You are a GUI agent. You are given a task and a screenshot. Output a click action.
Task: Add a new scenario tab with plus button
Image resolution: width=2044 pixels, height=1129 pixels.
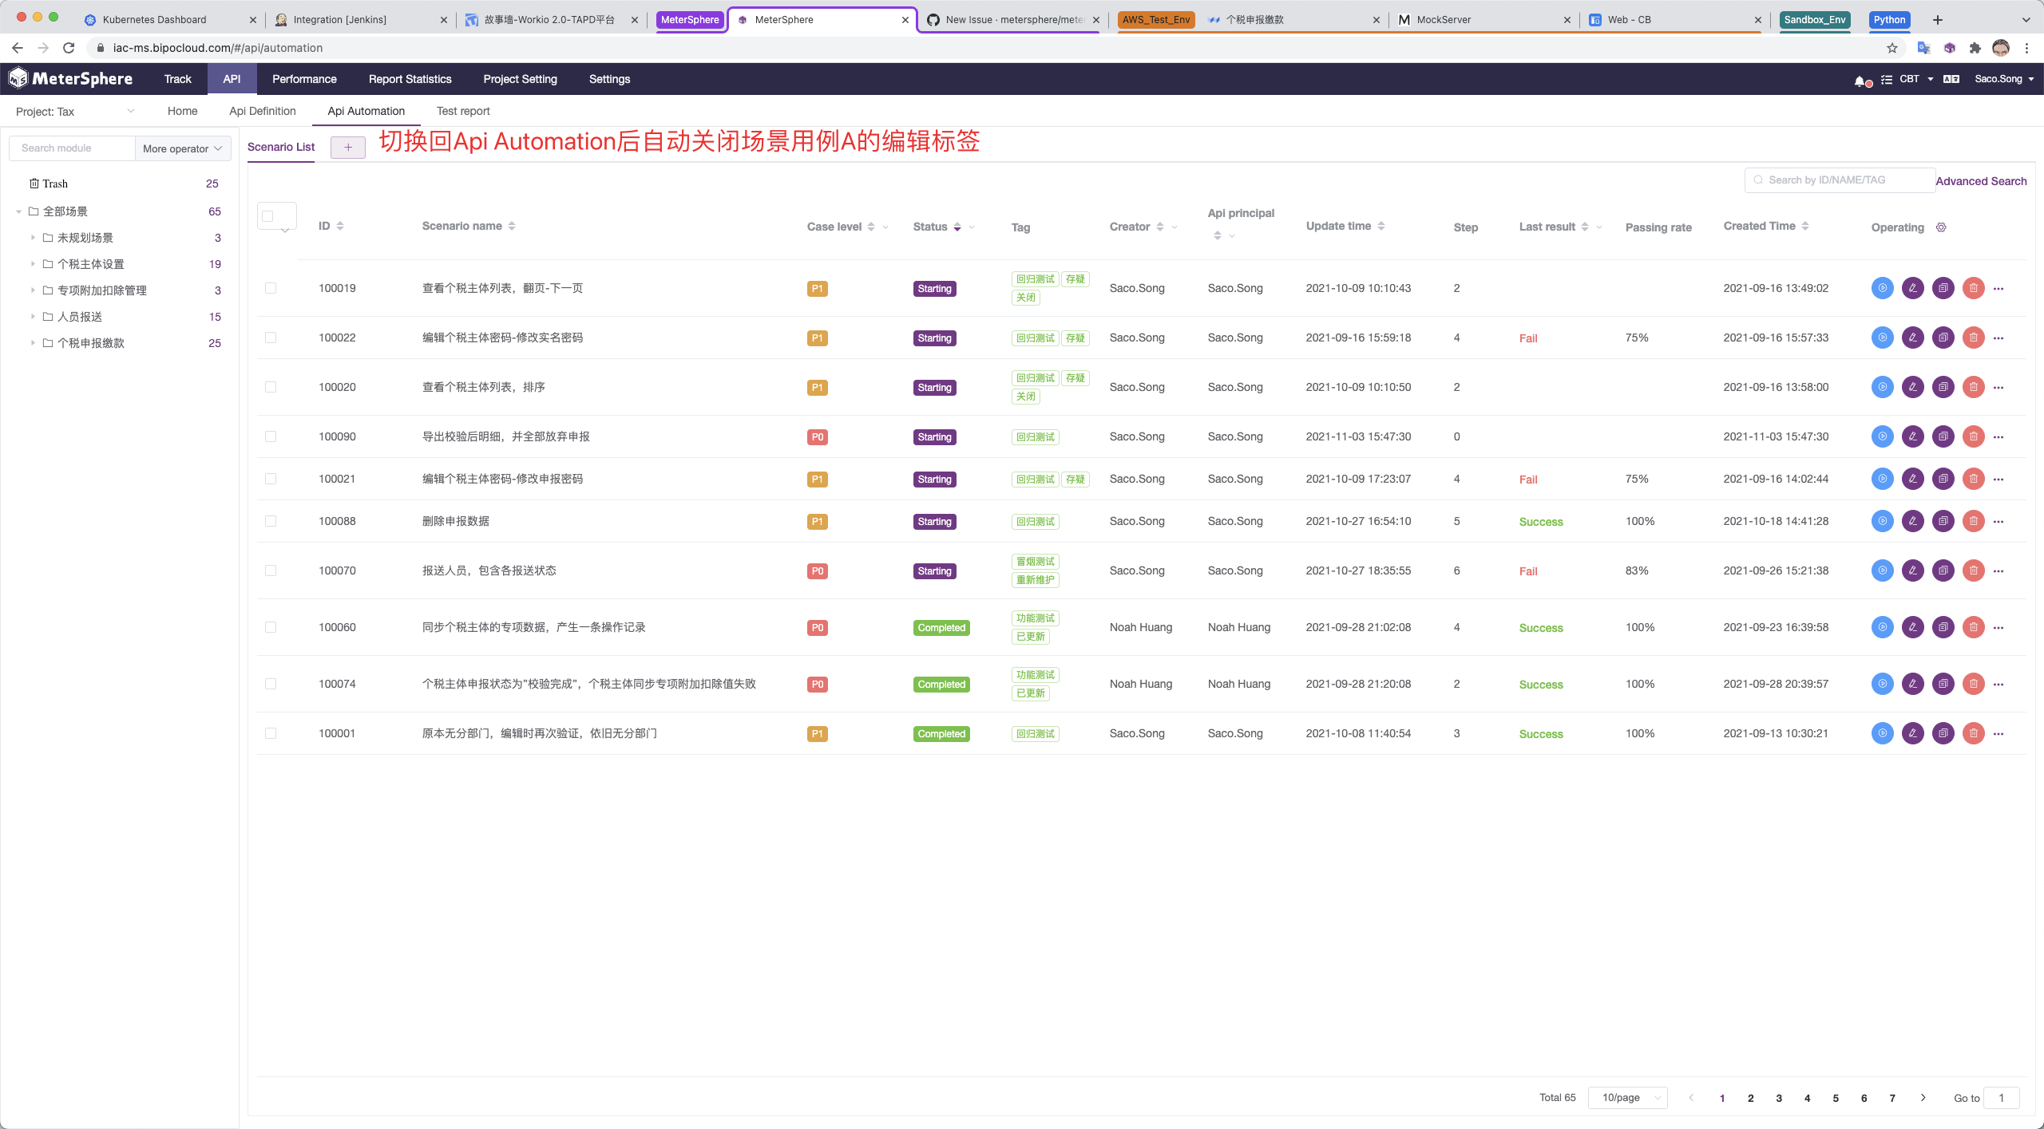coord(348,148)
